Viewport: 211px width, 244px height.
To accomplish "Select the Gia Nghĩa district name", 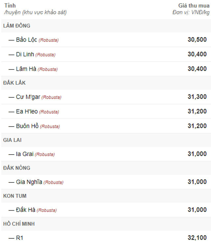I will click(x=29, y=182).
